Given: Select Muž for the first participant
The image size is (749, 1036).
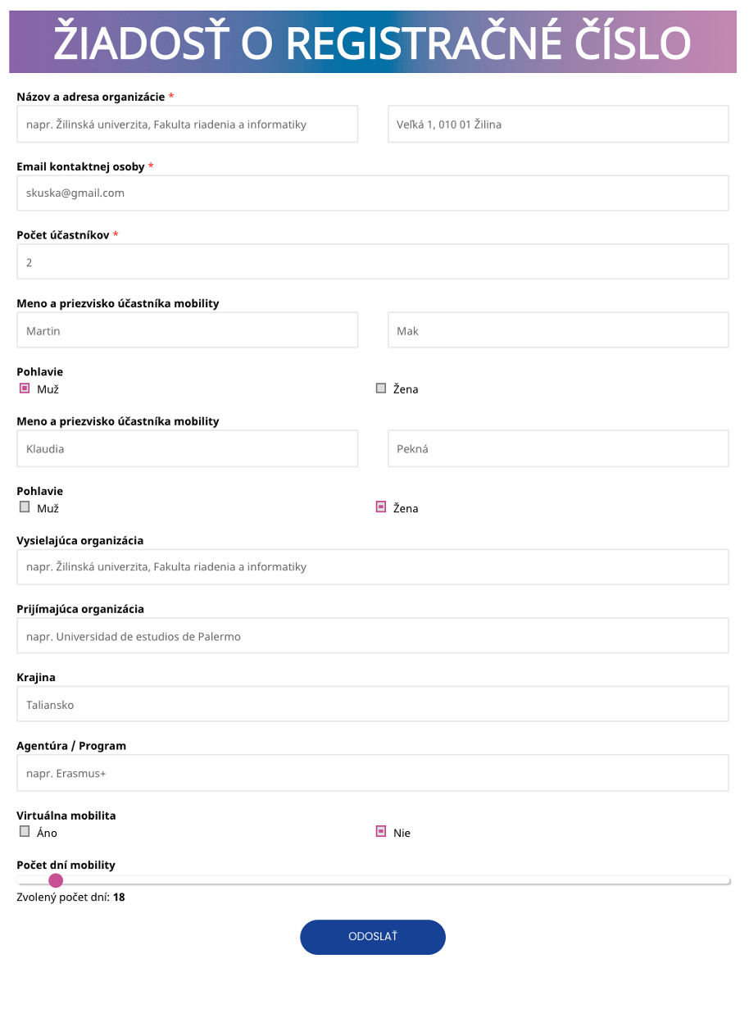Looking at the screenshot, I should [25, 388].
